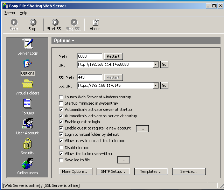The width and height of the screenshot is (224, 190).
Task: Click Go beside the URL box
Action: coord(164,64)
